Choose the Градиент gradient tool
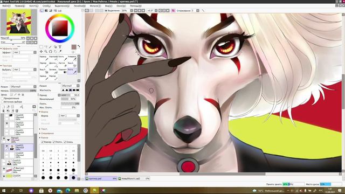 click(63, 71)
